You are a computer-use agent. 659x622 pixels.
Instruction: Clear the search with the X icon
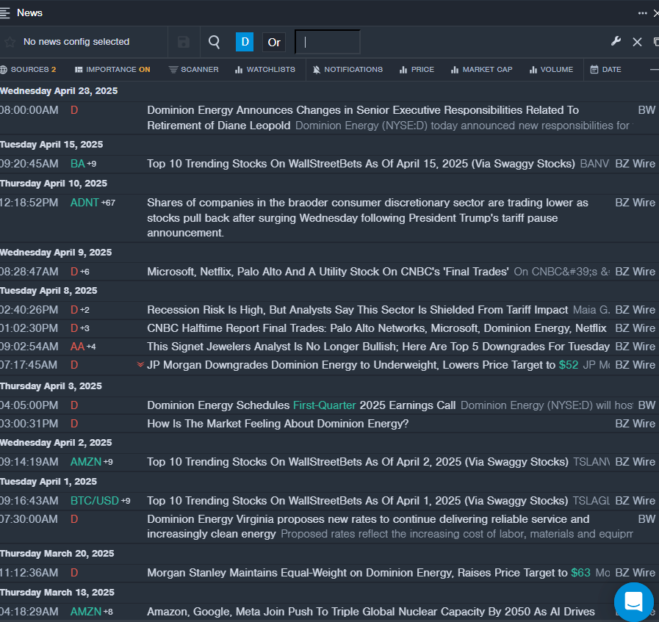tap(637, 42)
